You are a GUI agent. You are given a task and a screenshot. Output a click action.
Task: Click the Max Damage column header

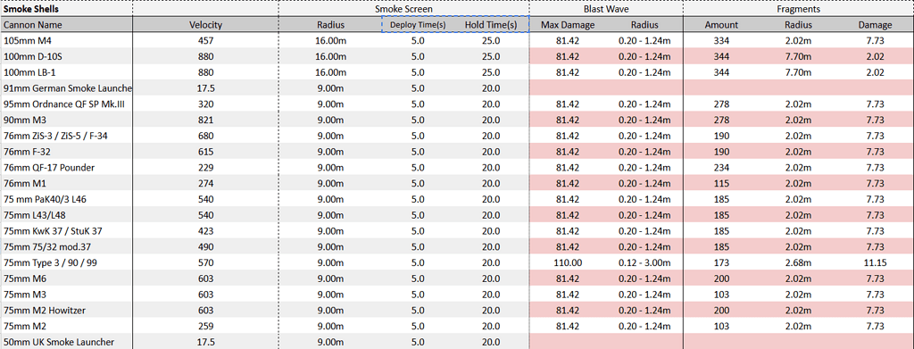pos(568,24)
